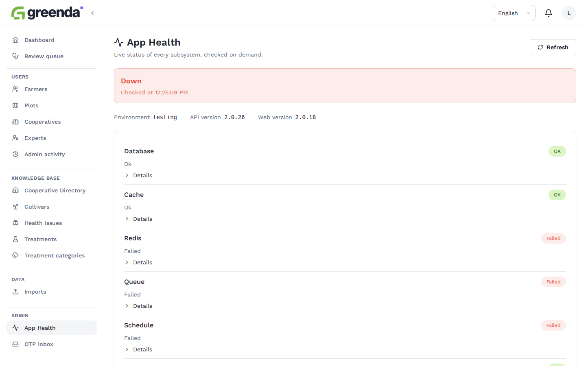Click the KNOWLEDGE BASE section header

click(35, 178)
